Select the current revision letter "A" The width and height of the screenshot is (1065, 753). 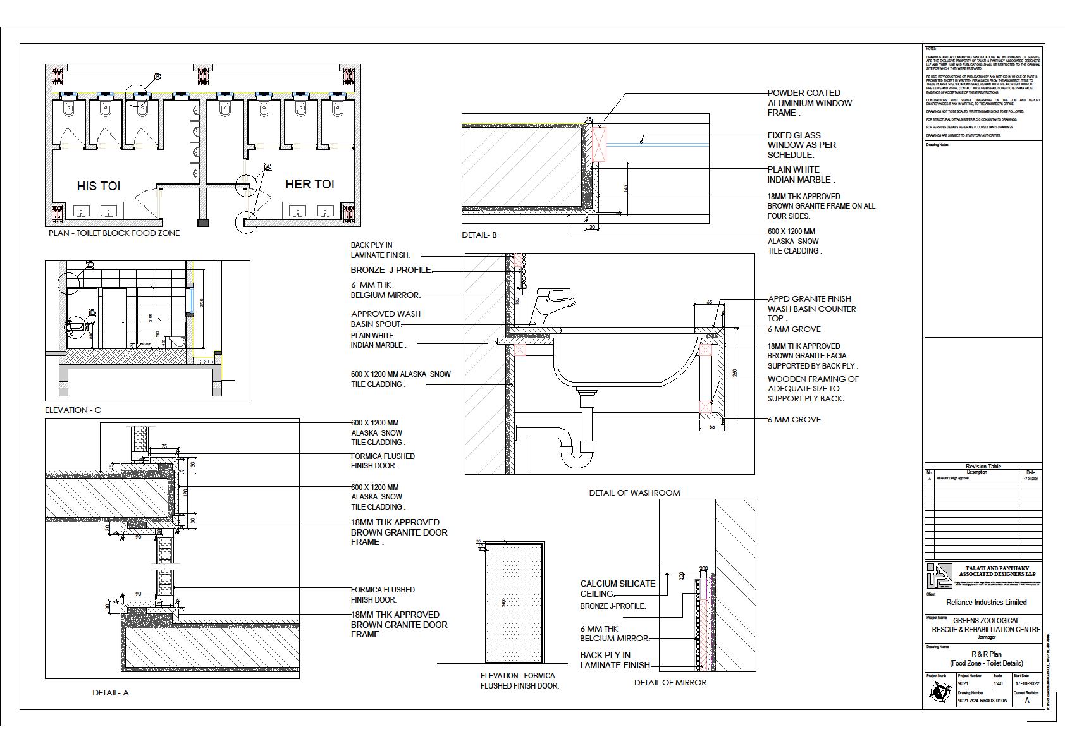tap(1027, 701)
